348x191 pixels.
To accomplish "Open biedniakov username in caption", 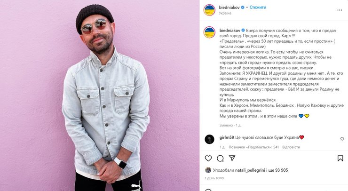I will pyautogui.click(x=229, y=31).
